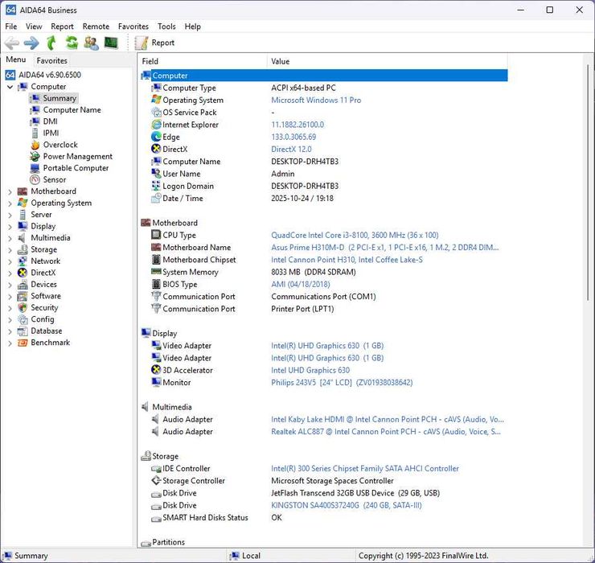Open the Sensor page in the tree

click(x=54, y=180)
